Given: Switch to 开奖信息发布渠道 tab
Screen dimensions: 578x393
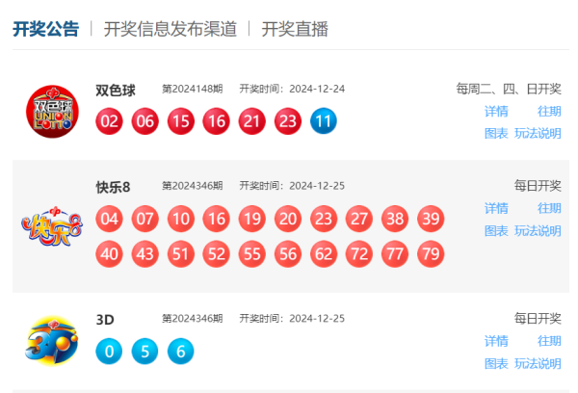Looking at the screenshot, I should tap(170, 29).
